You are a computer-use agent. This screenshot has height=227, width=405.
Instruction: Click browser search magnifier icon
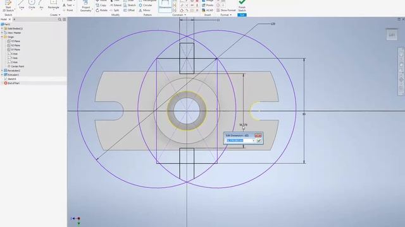click(x=59, y=20)
